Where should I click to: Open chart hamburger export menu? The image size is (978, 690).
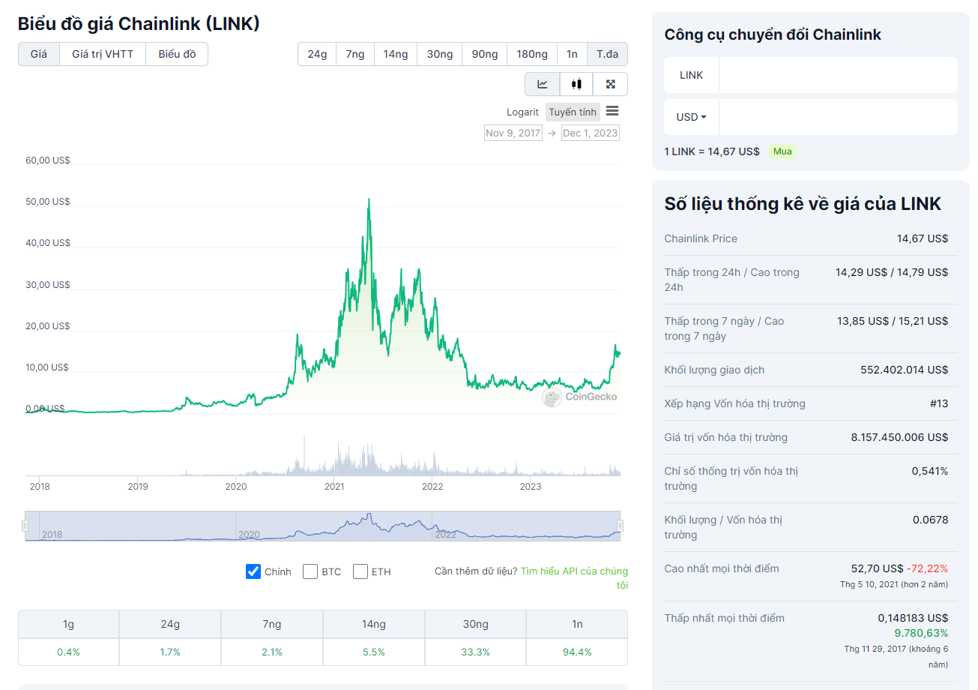(612, 111)
